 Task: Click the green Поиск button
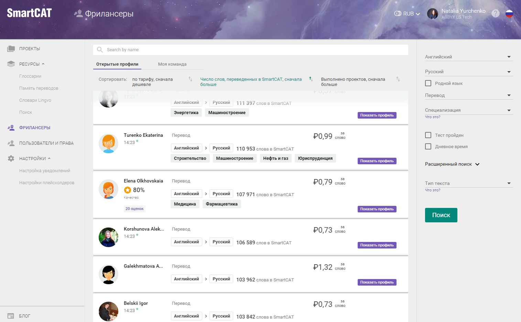pos(441,215)
